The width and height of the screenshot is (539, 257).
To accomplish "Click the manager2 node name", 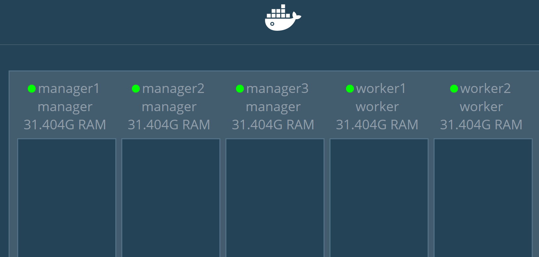I will 173,89.
